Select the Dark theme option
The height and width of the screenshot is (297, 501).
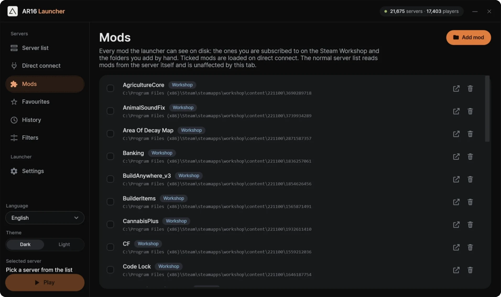[x=25, y=244]
